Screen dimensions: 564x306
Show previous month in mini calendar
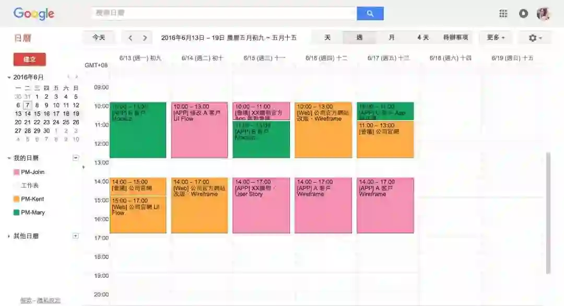click(68, 77)
